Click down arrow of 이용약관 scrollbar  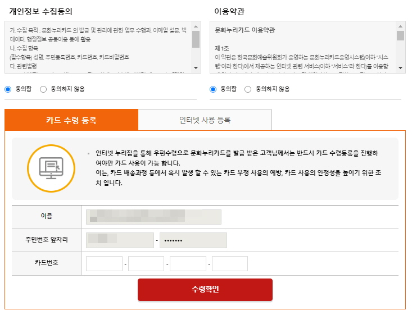pos(400,68)
